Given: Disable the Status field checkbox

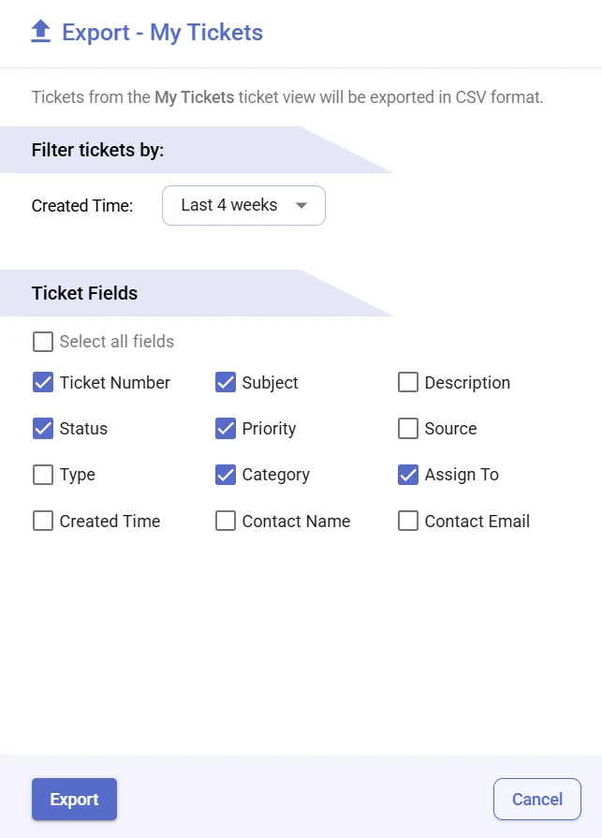Looking at the screenshot, I should 43,428.
